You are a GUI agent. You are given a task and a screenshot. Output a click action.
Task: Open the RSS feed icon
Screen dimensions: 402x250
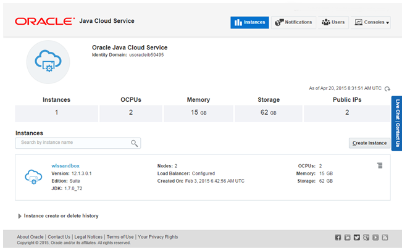tap(385, 238)
